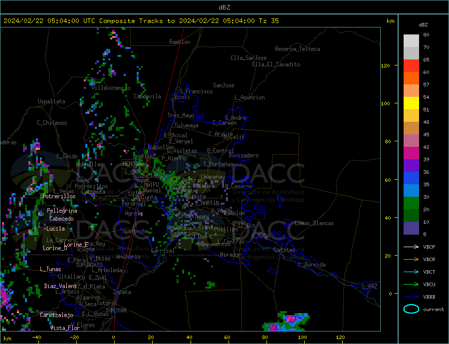Click the MENDOZA city label
The height and width of the screenshot is (344, 449).
click(x=133, y=164)
